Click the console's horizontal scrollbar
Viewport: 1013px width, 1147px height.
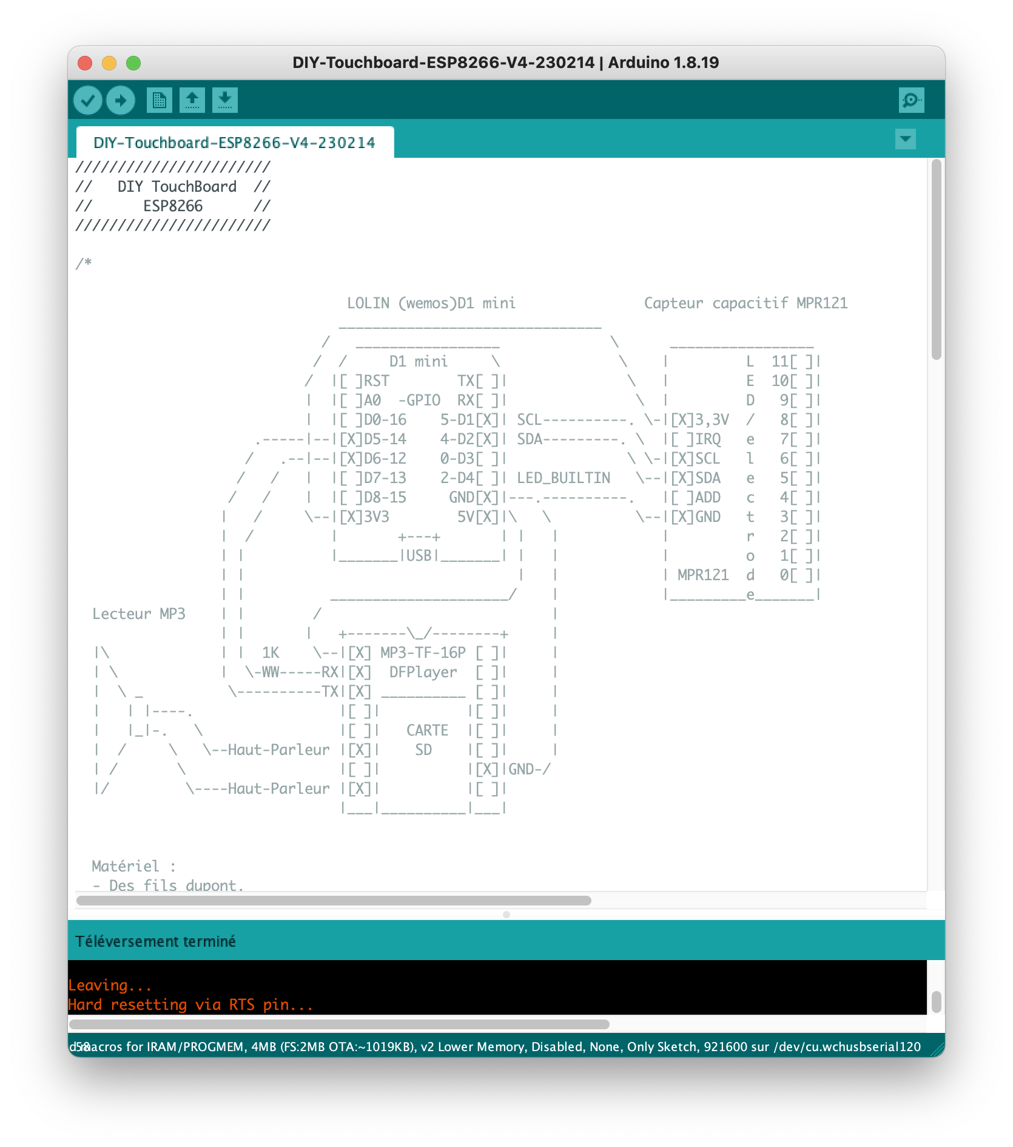point(340,1024)
